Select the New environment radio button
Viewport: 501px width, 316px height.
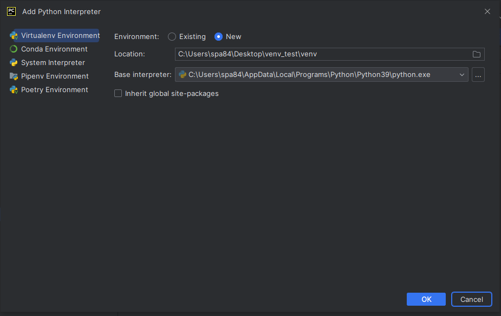tap(218, 37)
